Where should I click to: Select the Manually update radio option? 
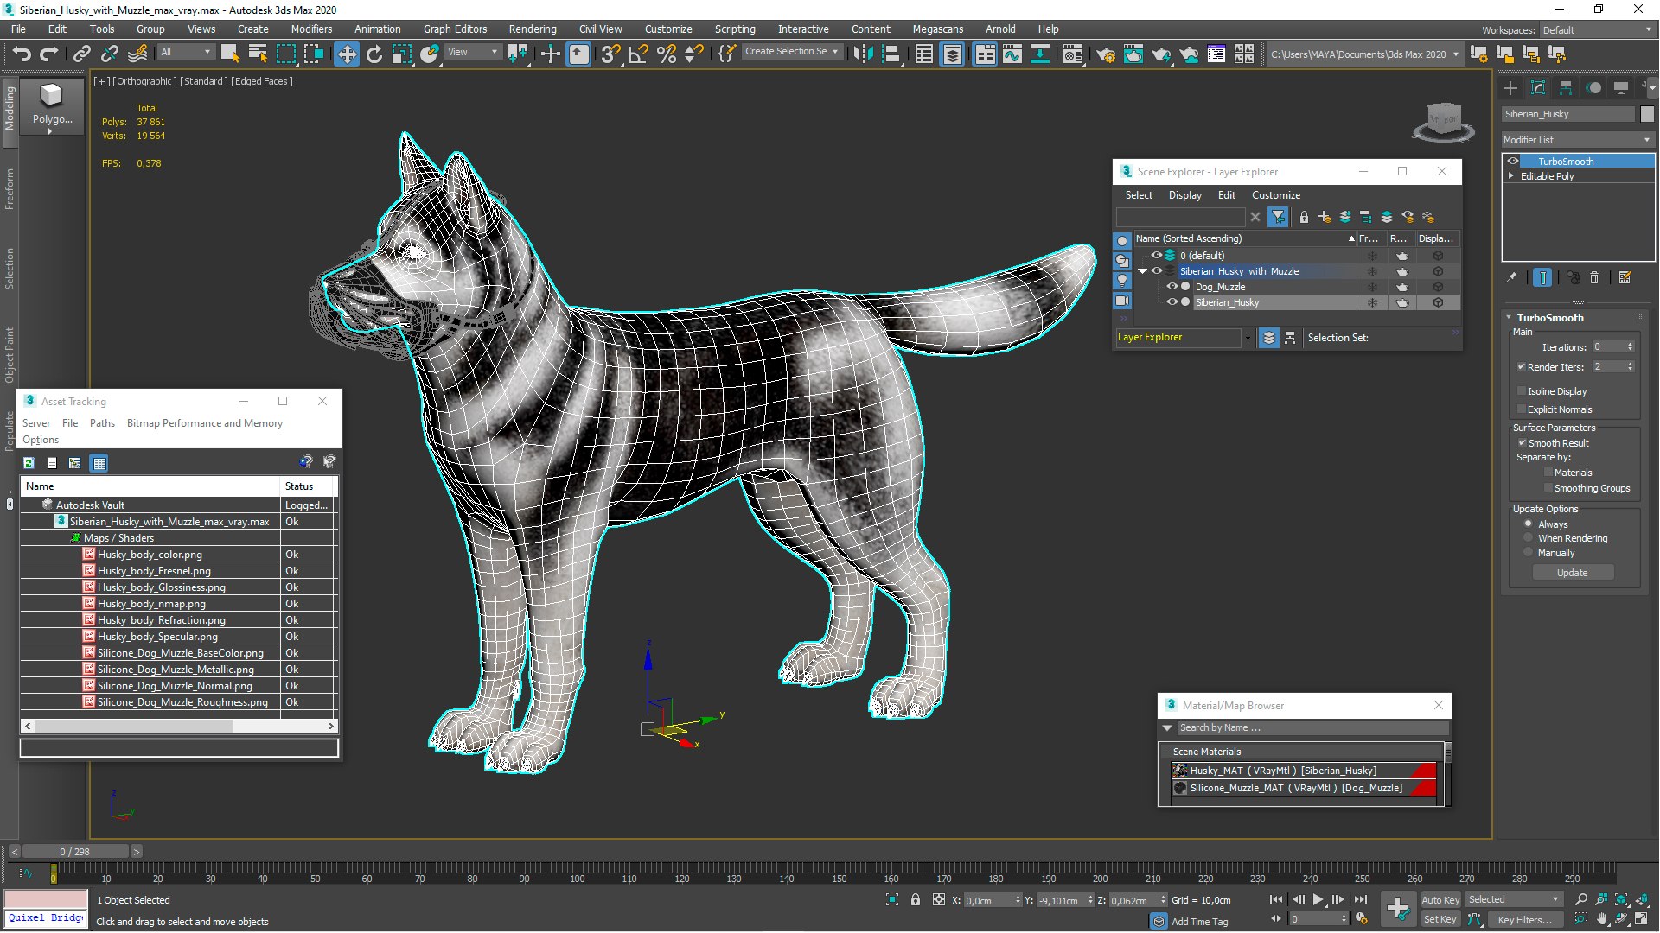(x=1528, y=553)
